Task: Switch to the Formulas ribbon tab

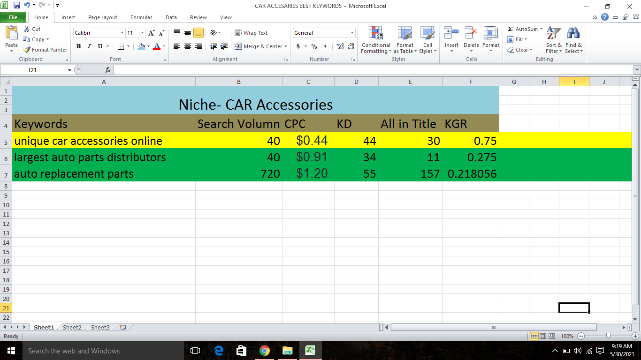Action: coord(141,17)
